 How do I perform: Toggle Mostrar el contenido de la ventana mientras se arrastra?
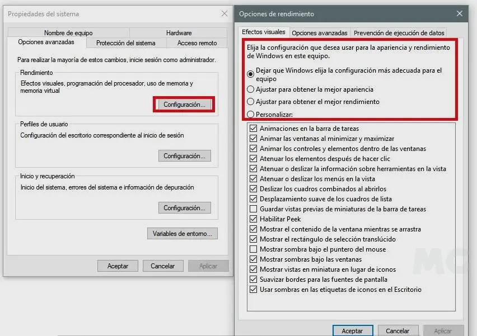[253, 229]
